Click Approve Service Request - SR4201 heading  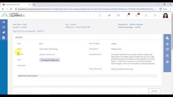28,31
